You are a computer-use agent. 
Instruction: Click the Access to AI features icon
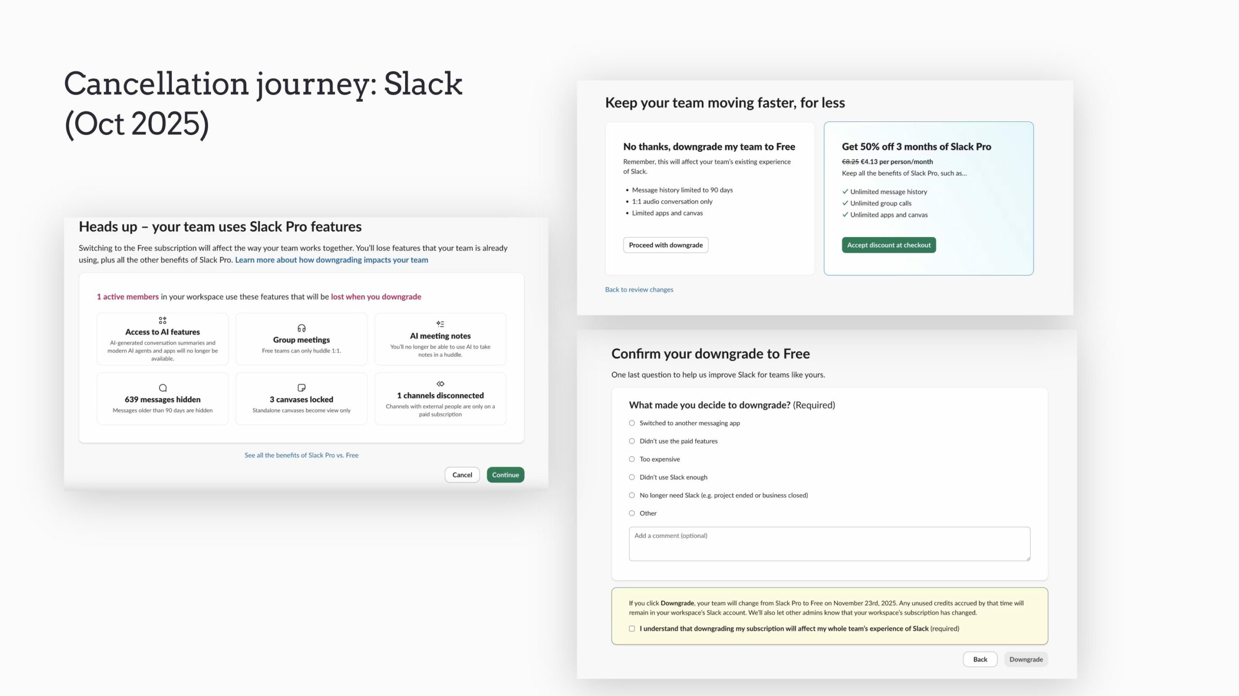pyautogui.click(x=163, y=320)
